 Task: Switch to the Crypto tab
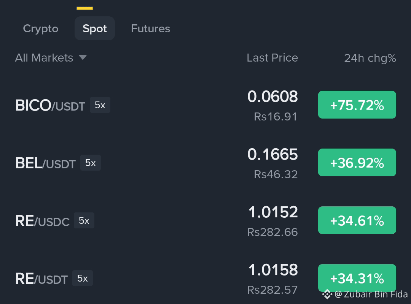click(41, 28)
